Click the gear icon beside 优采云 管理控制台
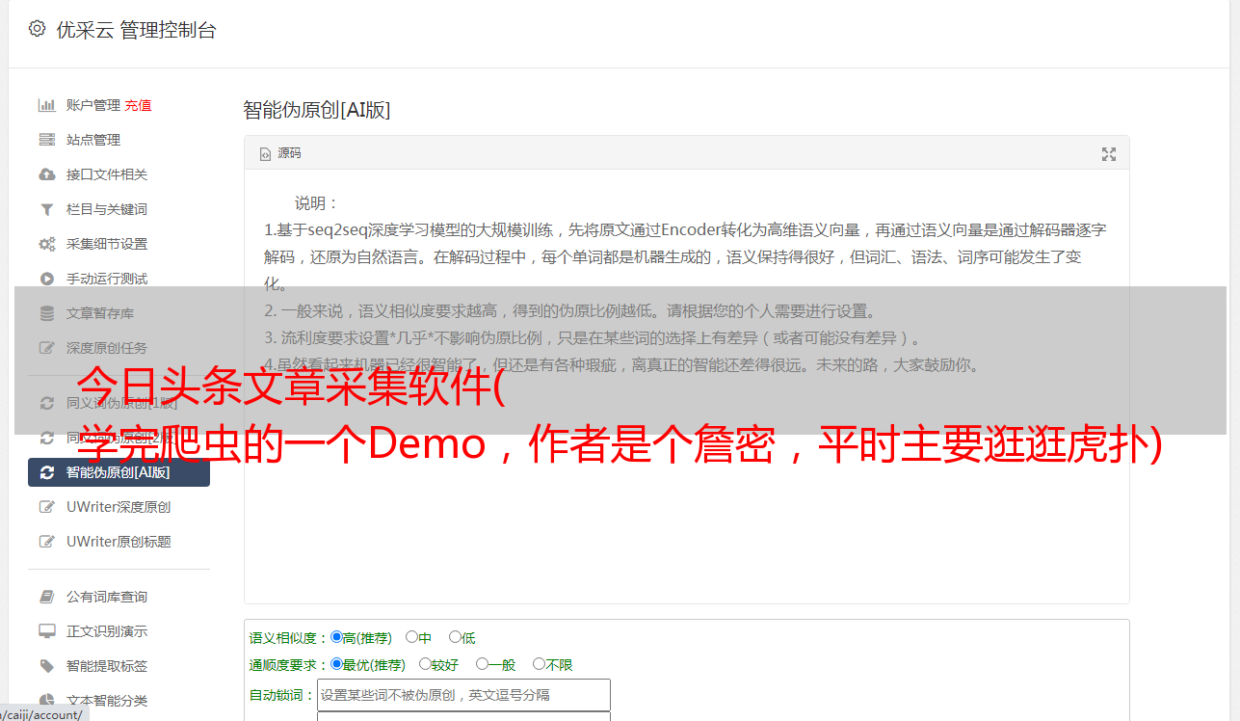The width and height of the screenshot is (1240, 721). pos(37,29)
